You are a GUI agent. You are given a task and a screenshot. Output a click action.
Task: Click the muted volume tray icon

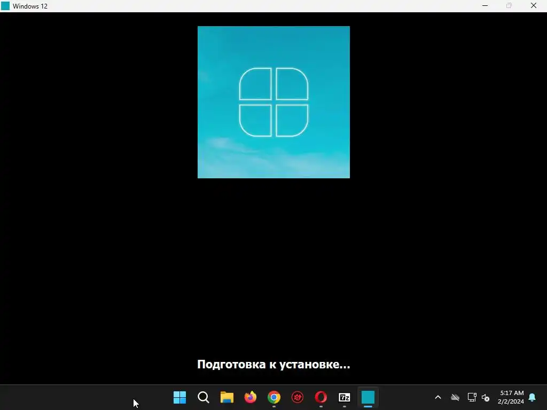[486, 397]
